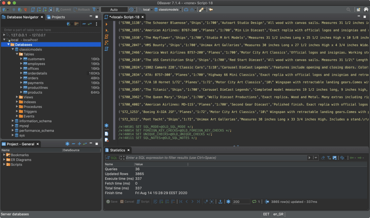Viewport: 370px width, 218px height.
Task: Collapse the classicmodels database node
Action: (x=13, y=49)
